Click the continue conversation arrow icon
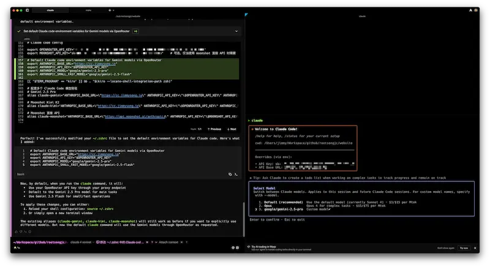Screen dimensions: 490x267 click(25, 231)
